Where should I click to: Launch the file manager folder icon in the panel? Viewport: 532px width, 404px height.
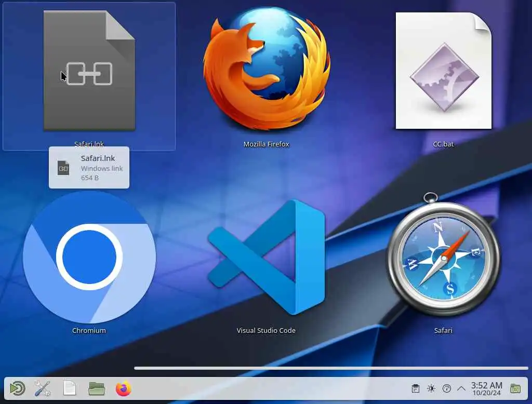coord(96,388)
